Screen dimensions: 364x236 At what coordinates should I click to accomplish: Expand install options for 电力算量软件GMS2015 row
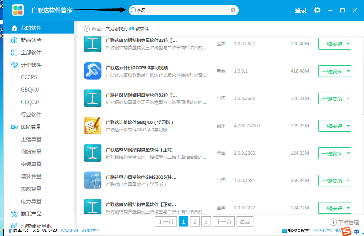click(348, 181)
